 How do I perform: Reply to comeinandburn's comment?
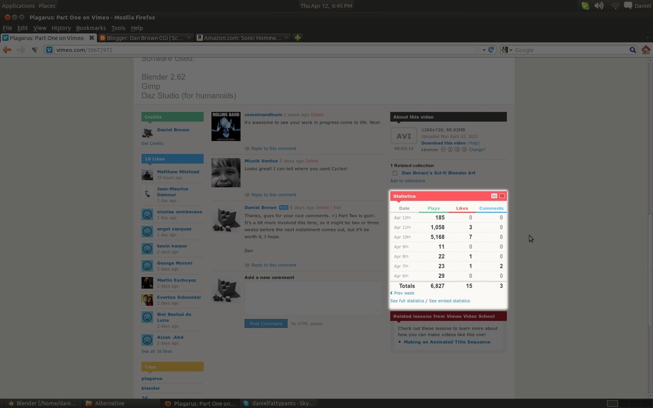click(273, 149)
